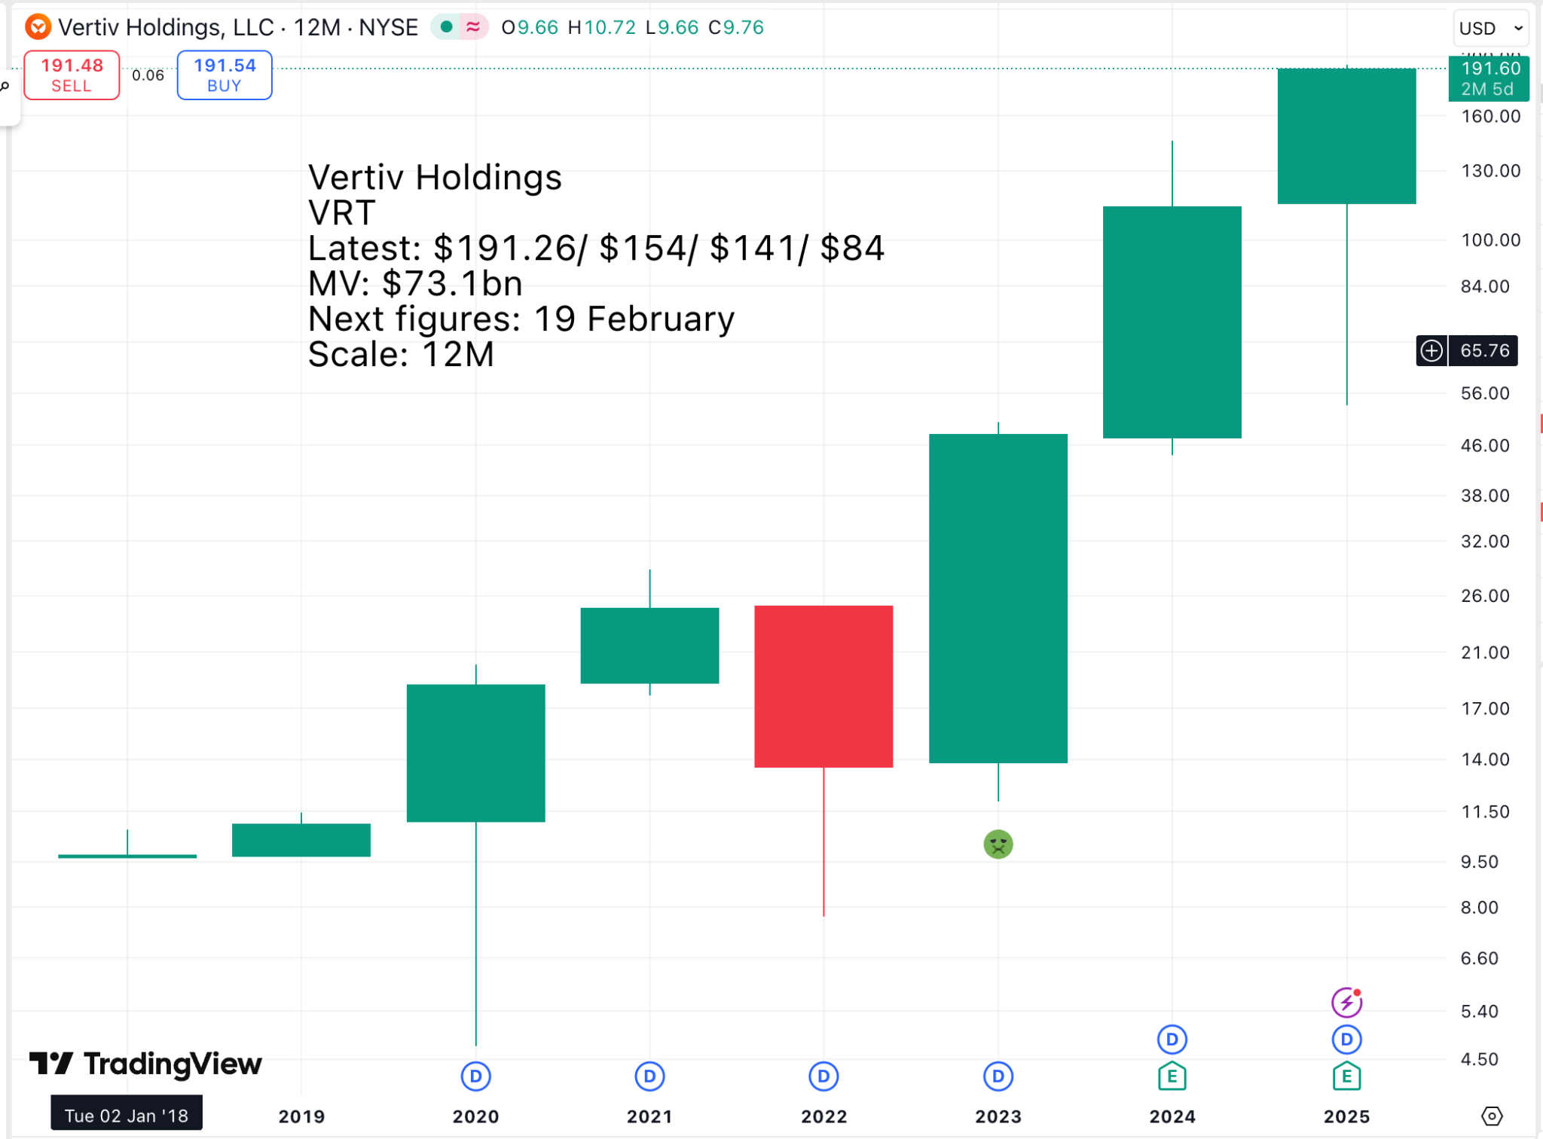Click the plus icon beside 65.76
The width and height of the screenshot is (1543, 1139).
(1431, 351)
